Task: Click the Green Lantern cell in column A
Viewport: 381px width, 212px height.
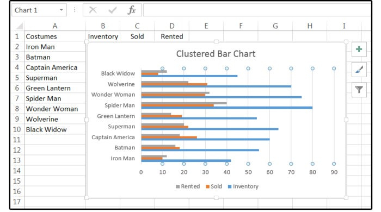Action: 55,88
